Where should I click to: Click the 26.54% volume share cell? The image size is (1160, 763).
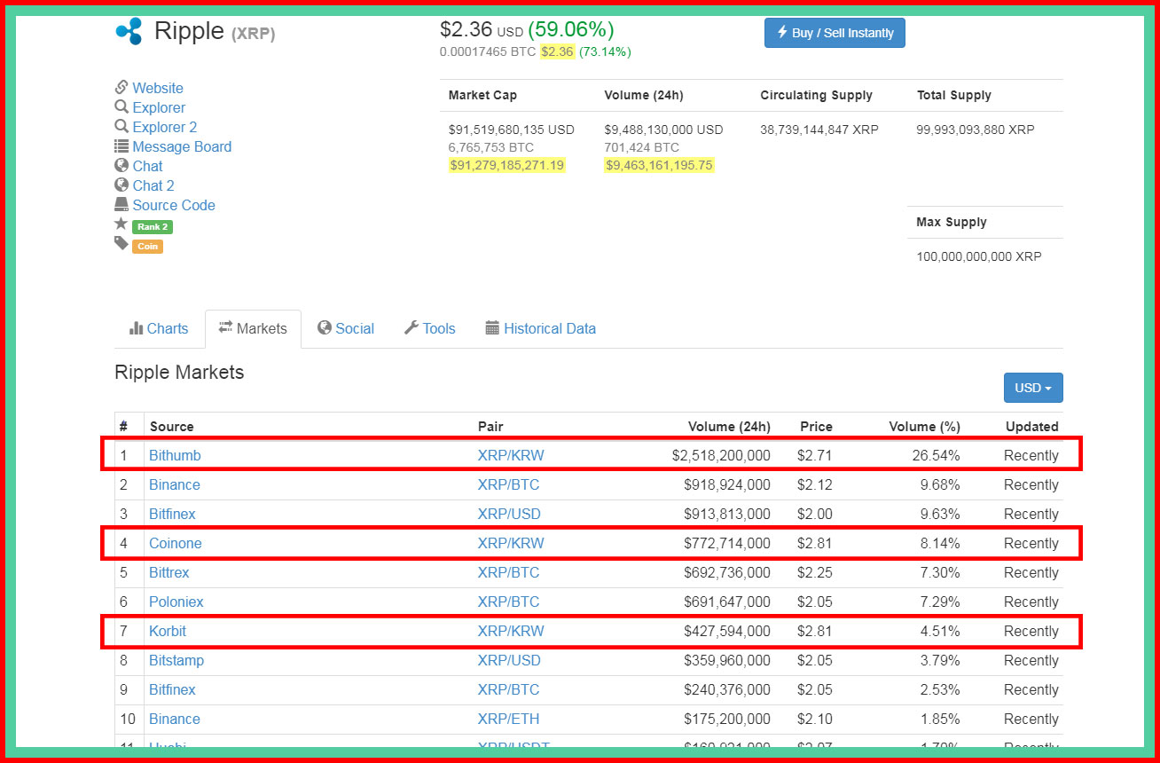point(936,455)
